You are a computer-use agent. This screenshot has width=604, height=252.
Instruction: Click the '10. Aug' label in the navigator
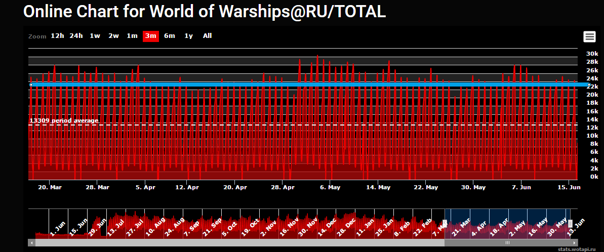pyautogui.click(x=155, y=227)
